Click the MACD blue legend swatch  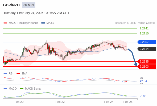coord(5,89)
